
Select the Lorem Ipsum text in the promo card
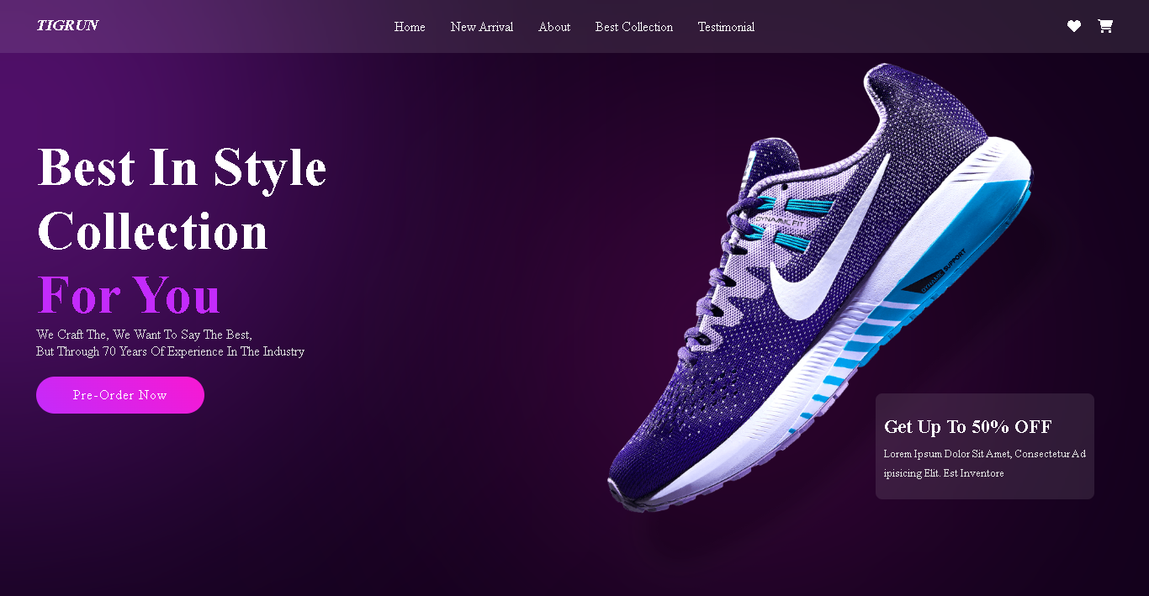pos(985,463)
